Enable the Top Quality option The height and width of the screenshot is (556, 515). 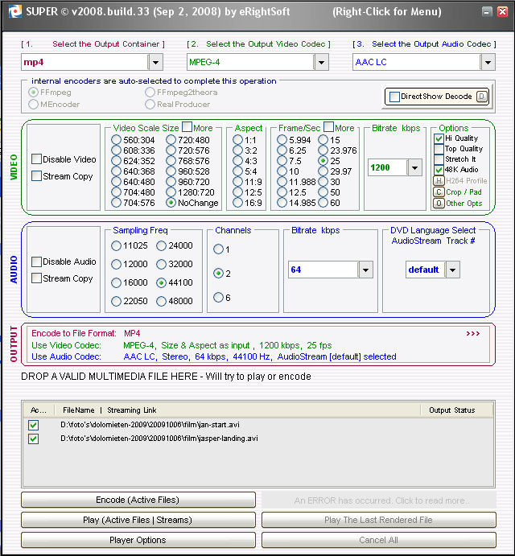439,149
